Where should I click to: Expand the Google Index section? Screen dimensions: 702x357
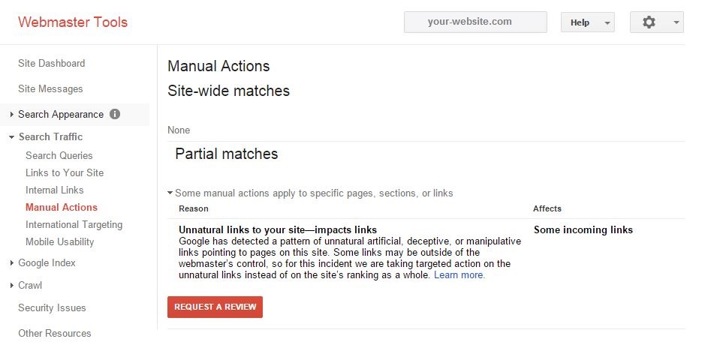tap(12, 263)
